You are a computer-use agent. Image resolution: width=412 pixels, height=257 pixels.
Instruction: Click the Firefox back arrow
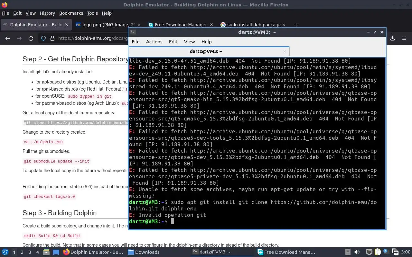point(8,38)
